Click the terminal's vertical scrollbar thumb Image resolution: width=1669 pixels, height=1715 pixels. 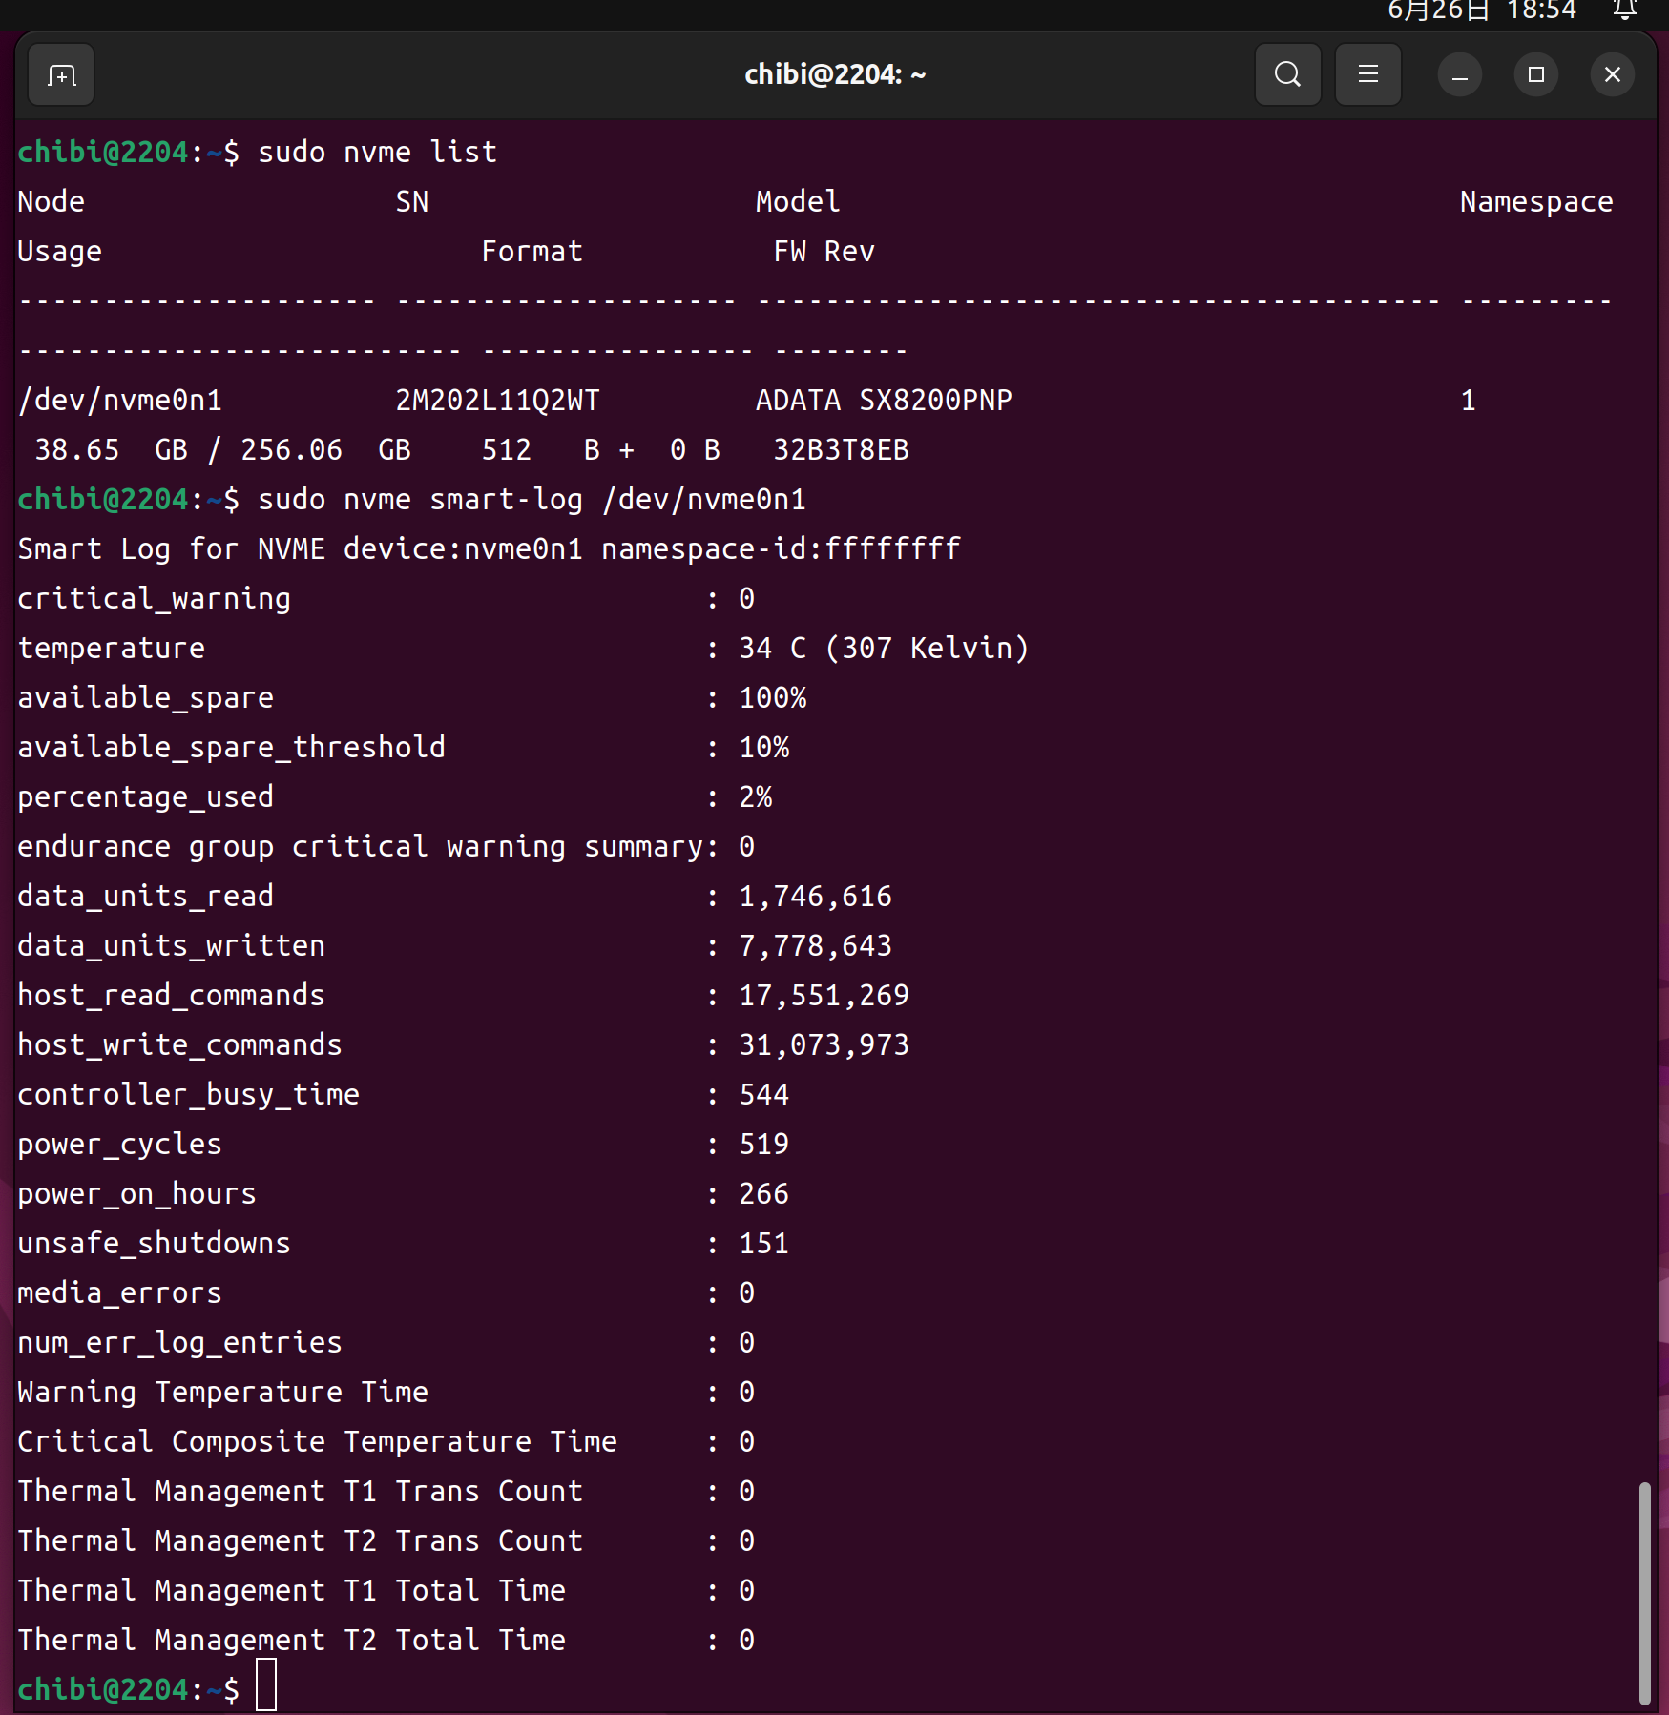pyautogui.click(x=1644, y=1591)
